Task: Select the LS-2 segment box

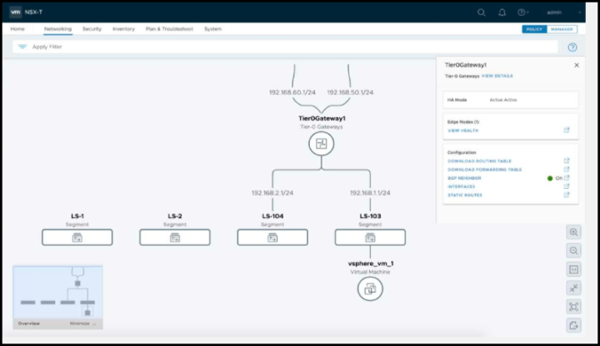Action: [x=175, y=238]
